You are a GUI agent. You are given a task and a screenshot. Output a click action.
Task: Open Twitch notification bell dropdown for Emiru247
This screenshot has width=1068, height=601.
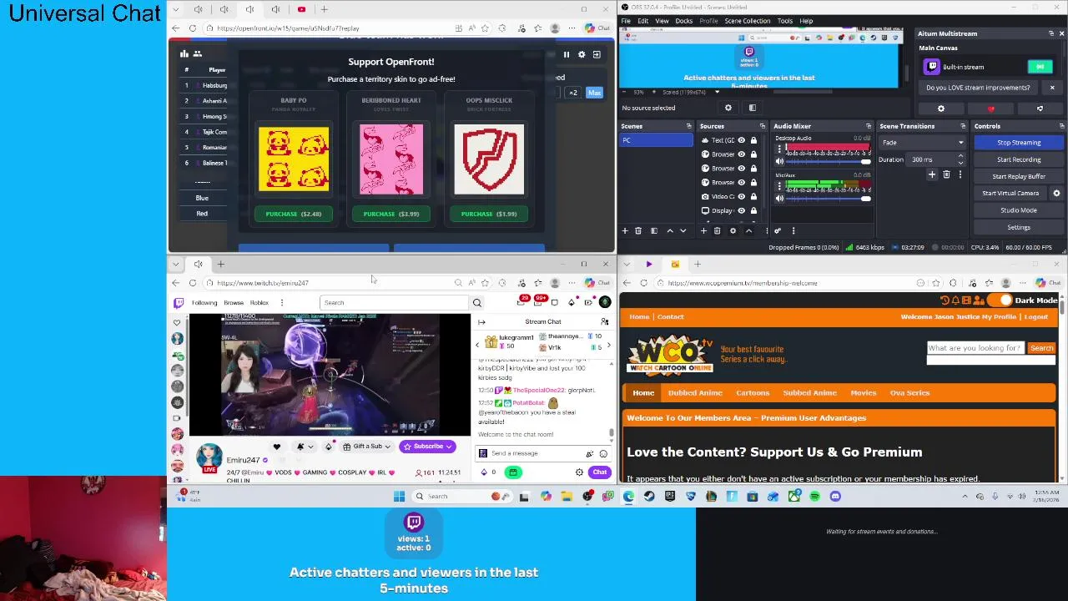(x=304, y=447)
